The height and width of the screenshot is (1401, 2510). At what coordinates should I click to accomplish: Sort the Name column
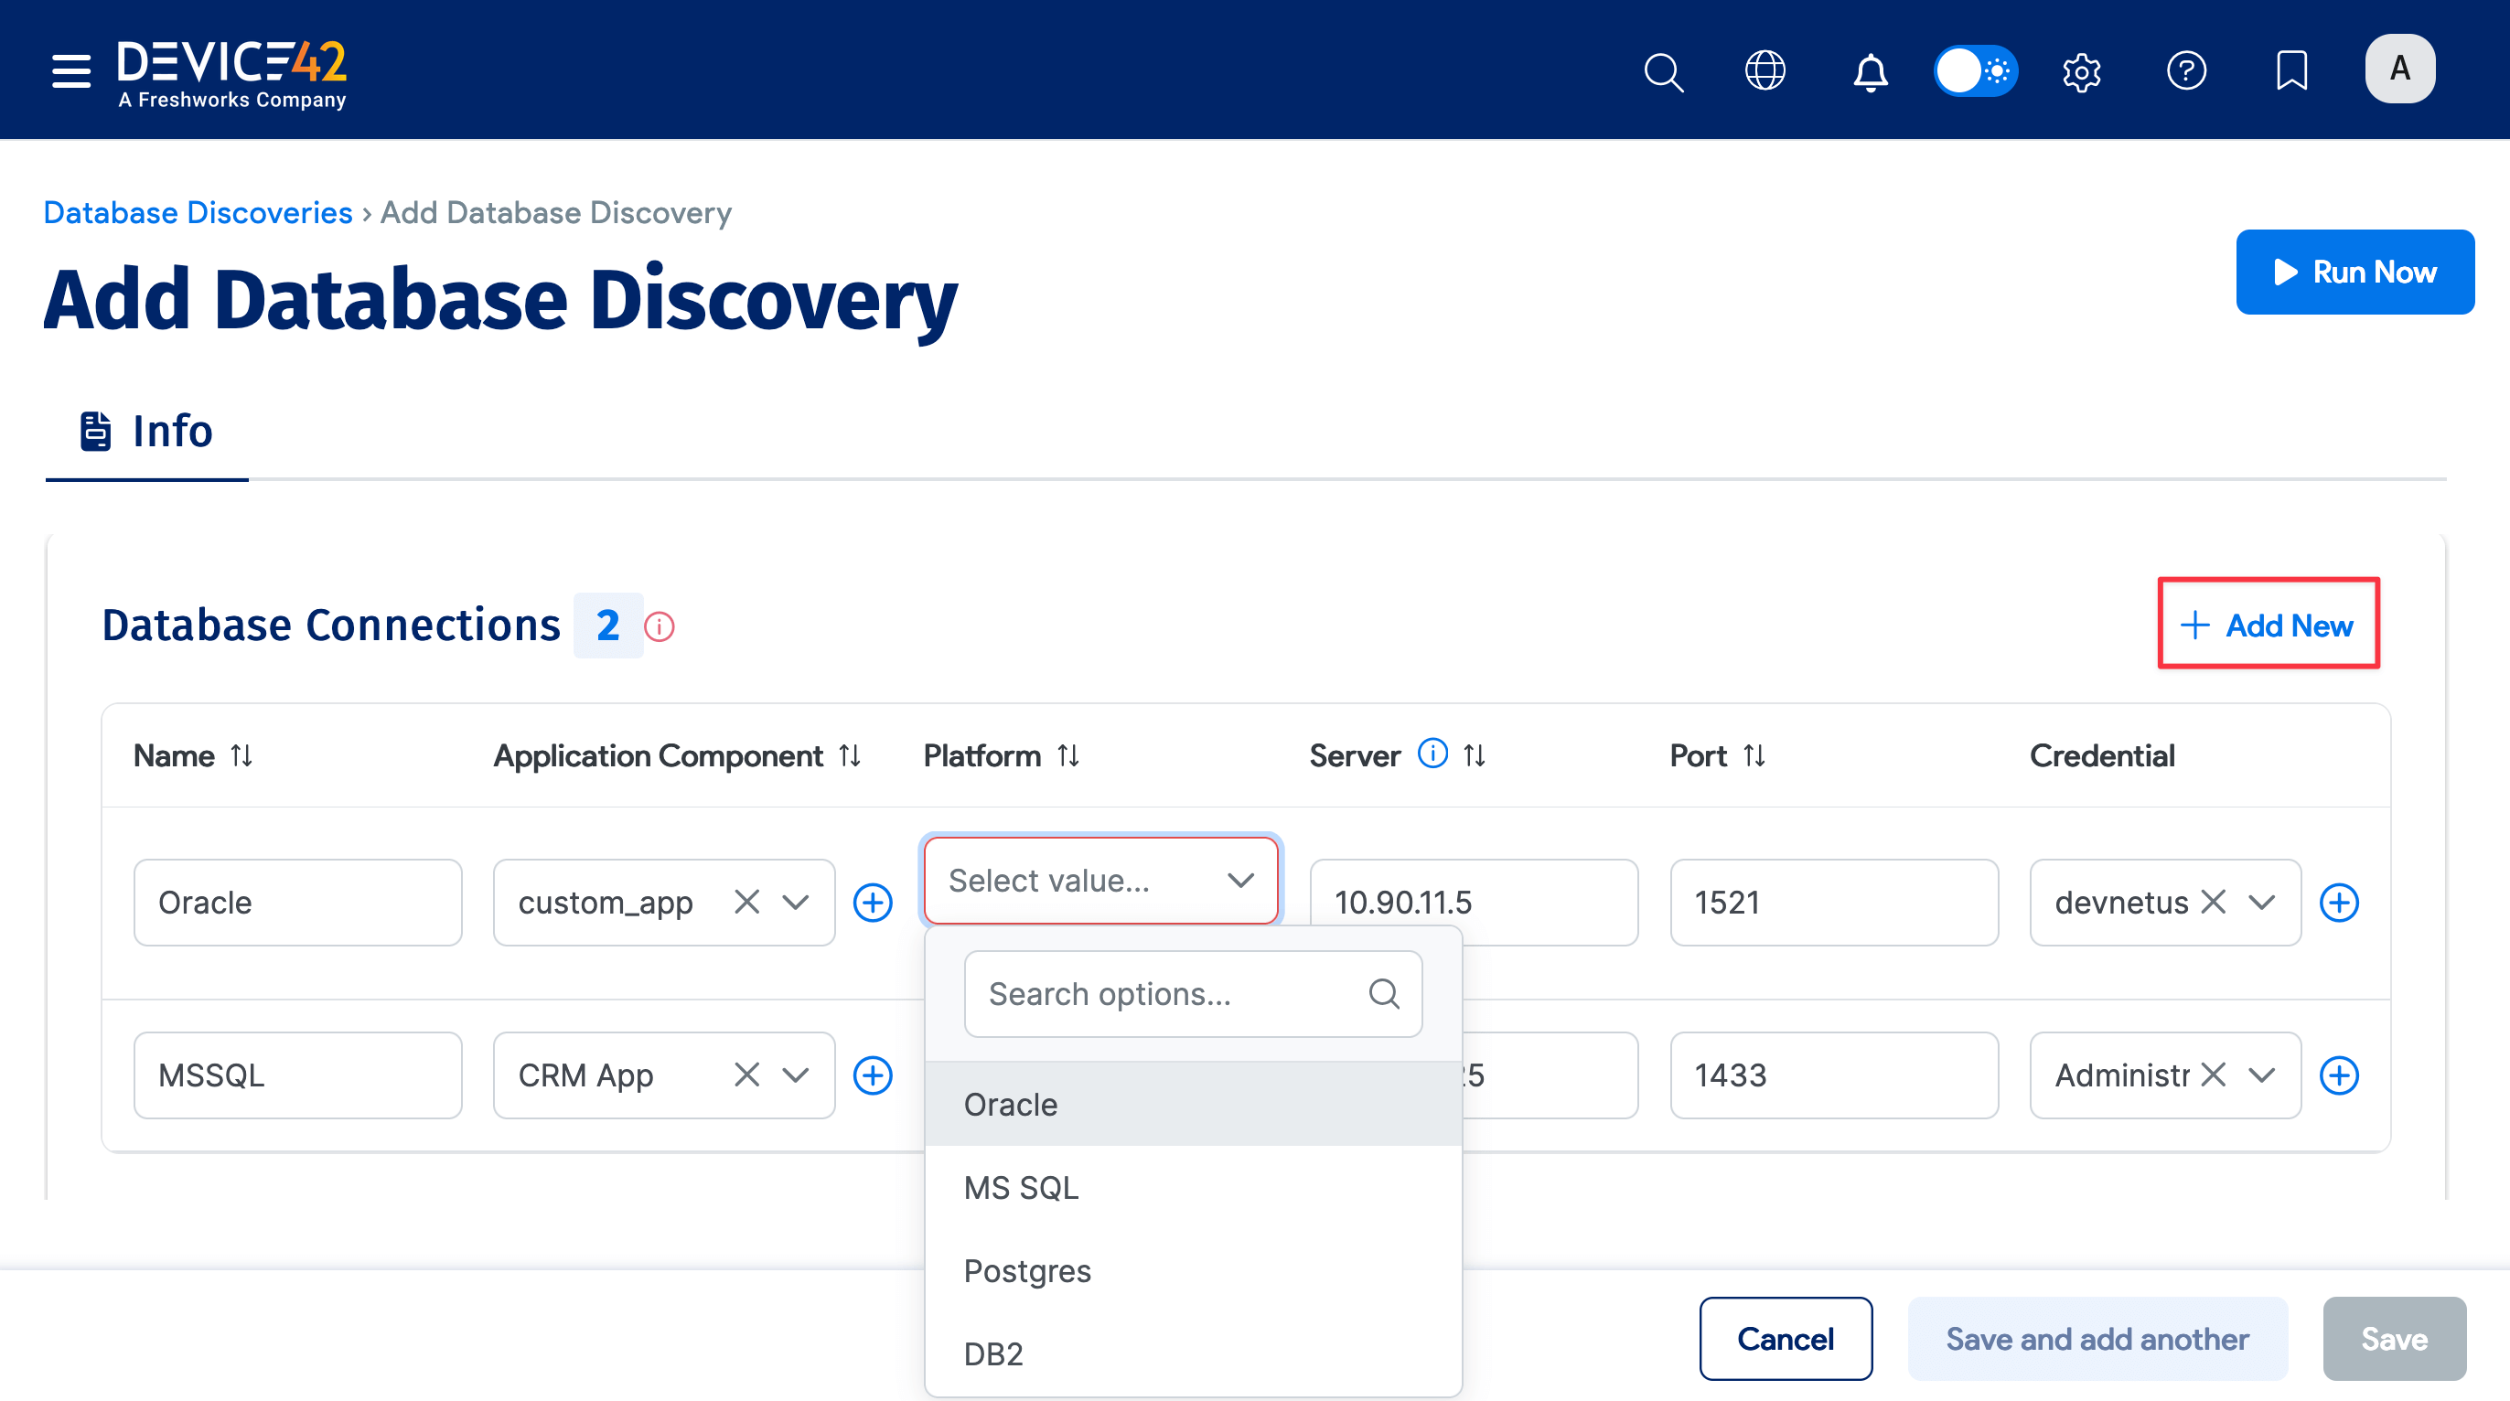point(241,755)
